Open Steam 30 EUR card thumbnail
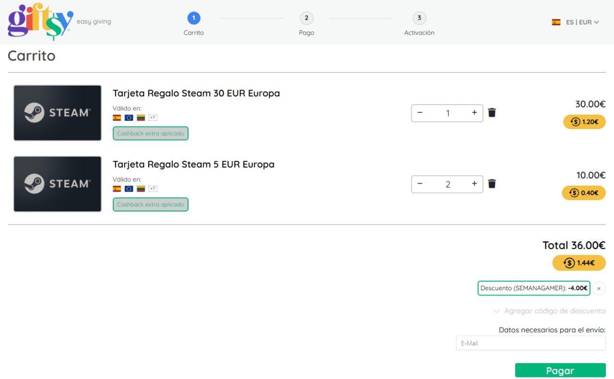The image size is (614, 379). [58, 113]
